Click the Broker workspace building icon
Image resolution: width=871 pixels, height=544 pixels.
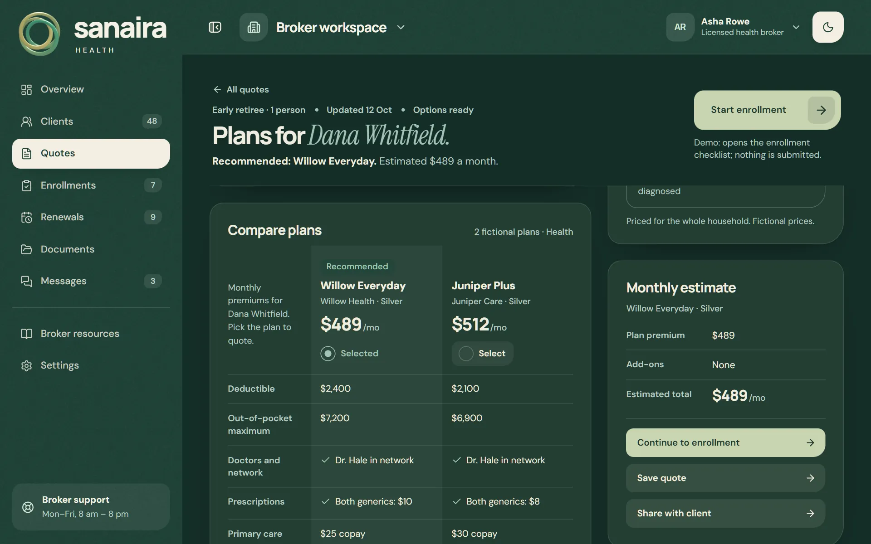[254, 27]
